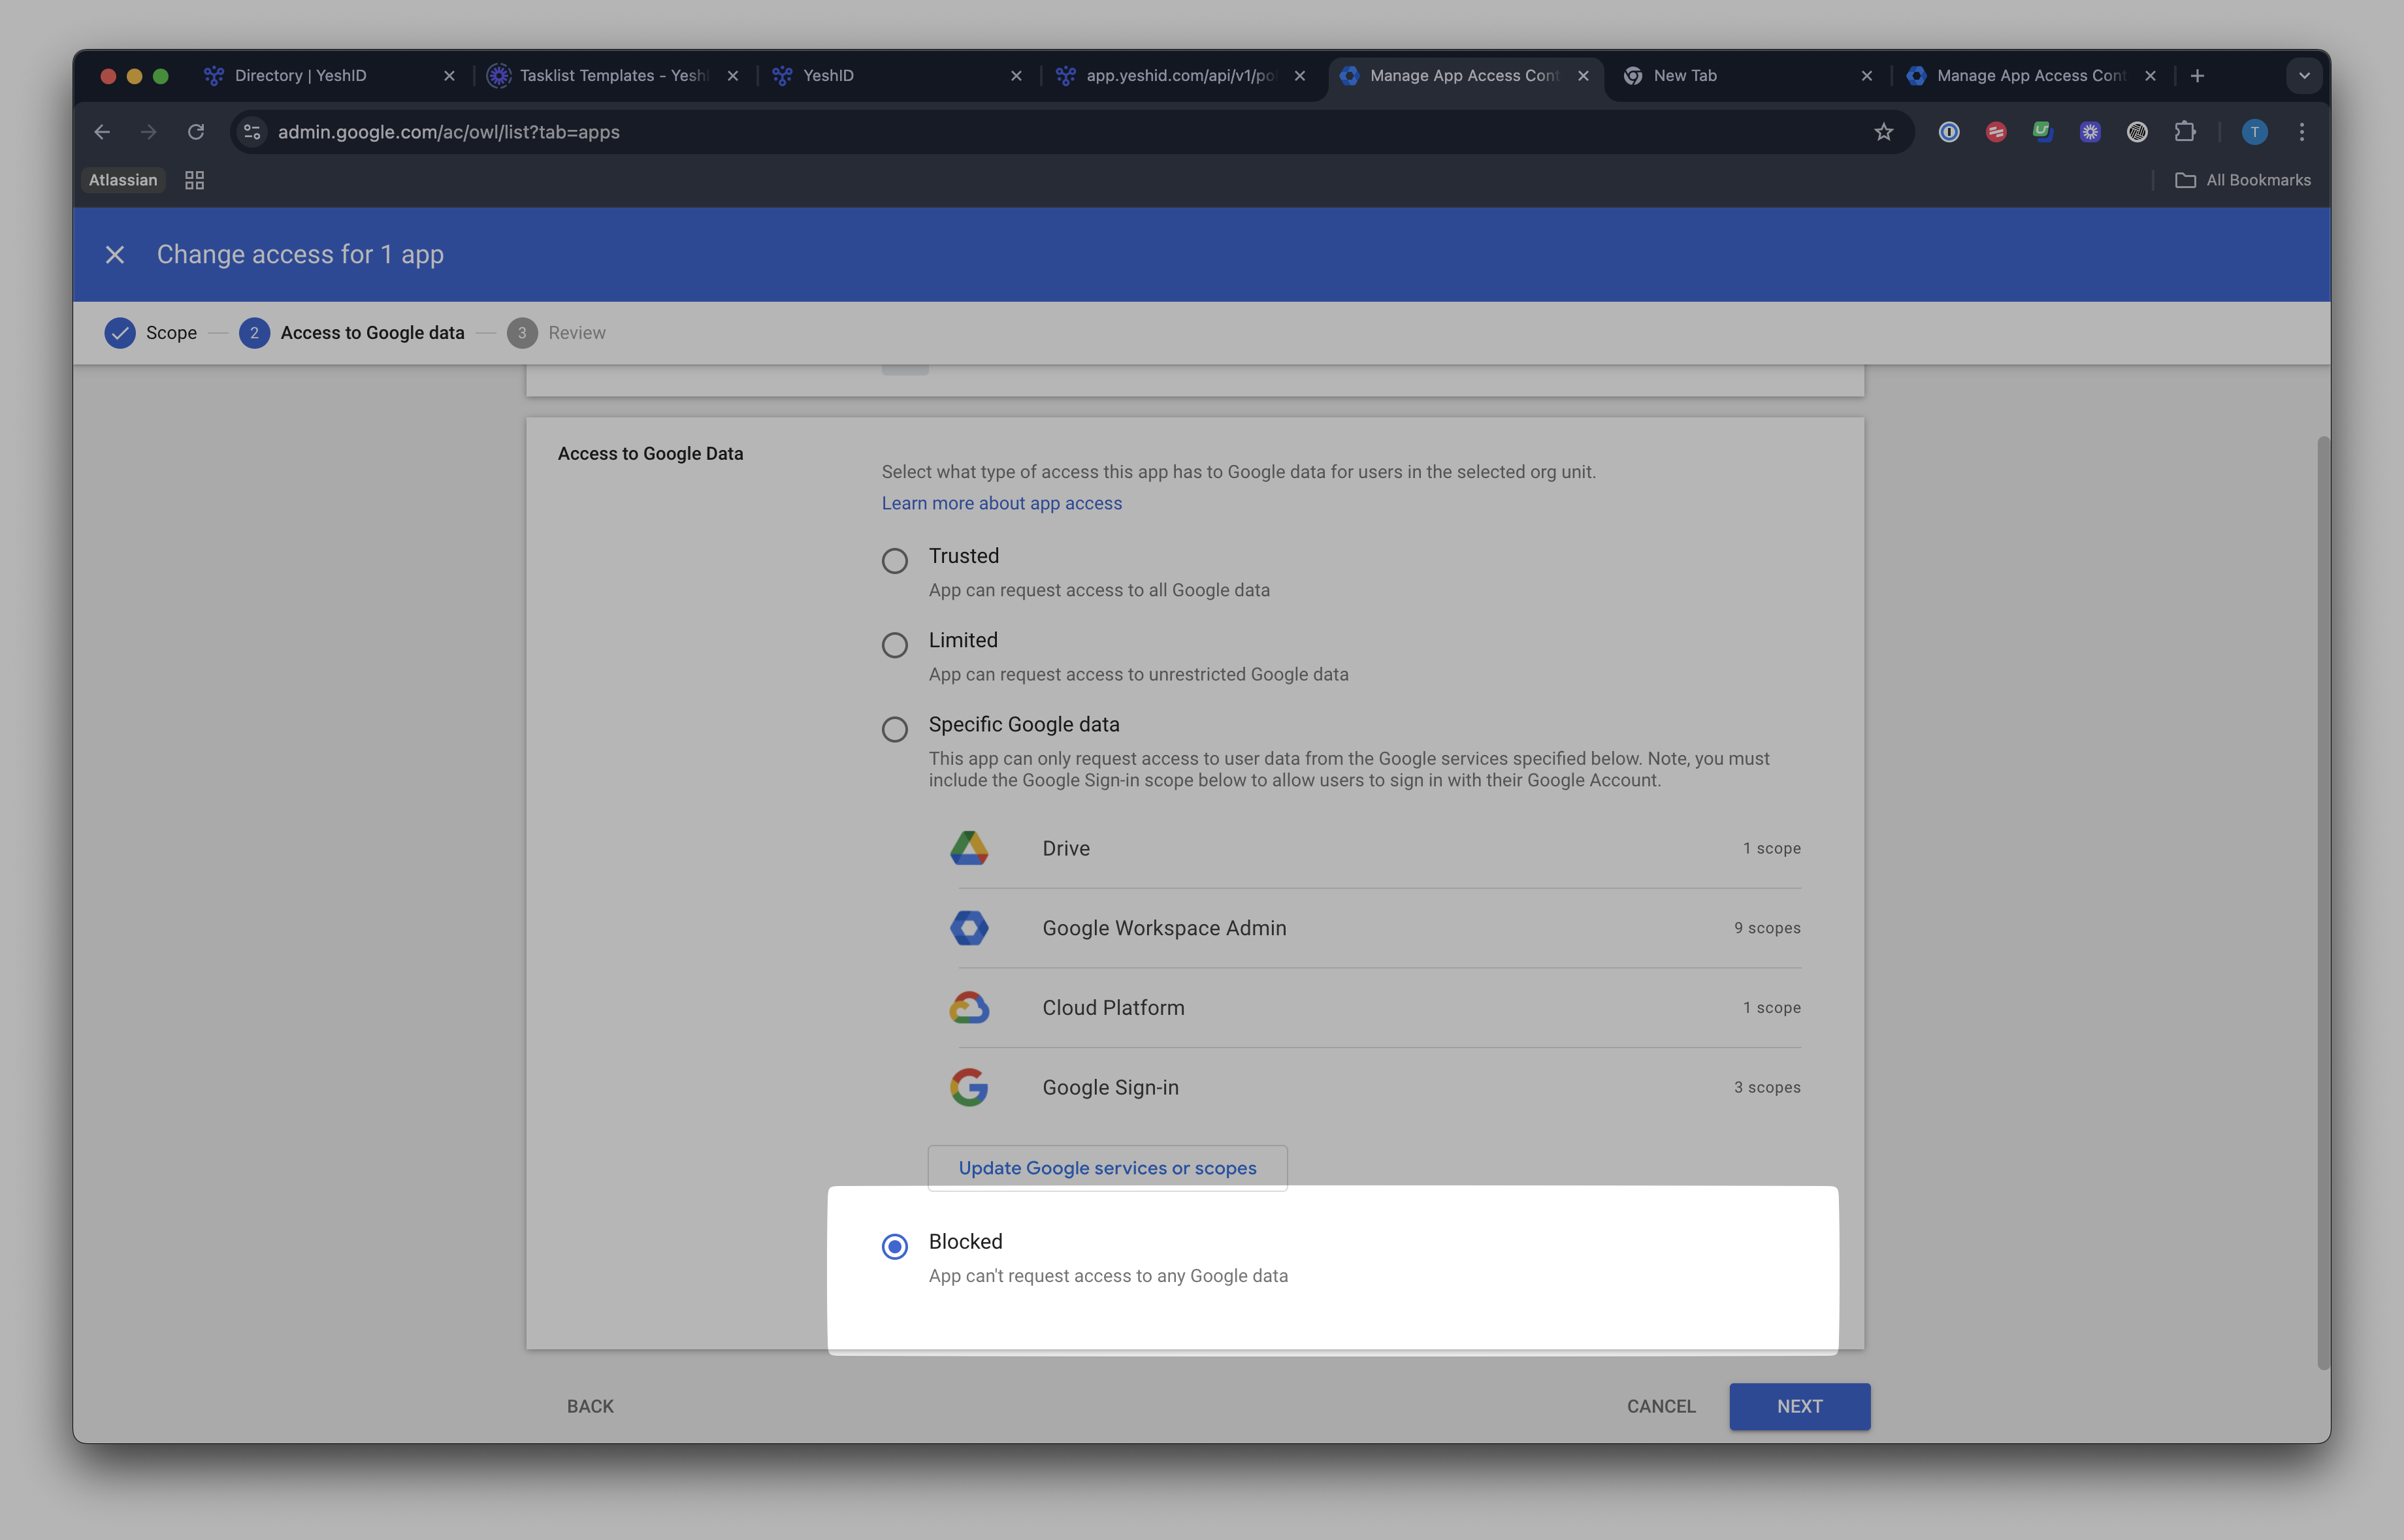
Task: Open the Cloud Platform row
Action: point(1375,1007)
